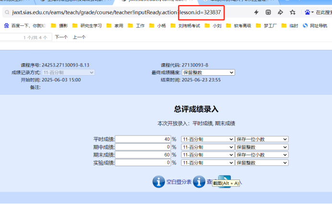Click the 在此搜索 search box

(323, 12)
